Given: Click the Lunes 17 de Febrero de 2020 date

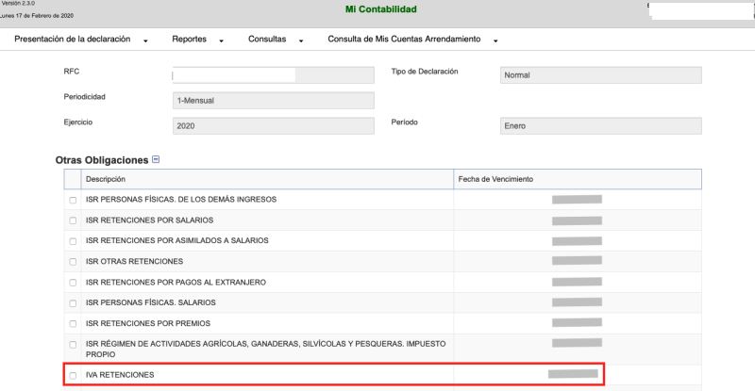Looking at the screenshot, I should [37, 16].
